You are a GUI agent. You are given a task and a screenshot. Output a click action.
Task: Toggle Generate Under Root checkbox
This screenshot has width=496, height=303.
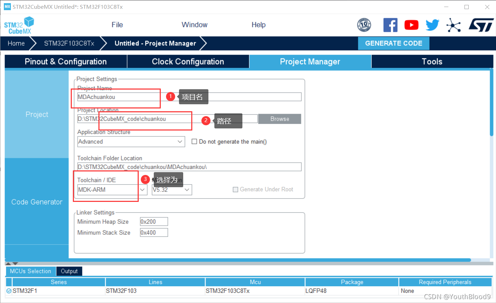pos(235,189)
